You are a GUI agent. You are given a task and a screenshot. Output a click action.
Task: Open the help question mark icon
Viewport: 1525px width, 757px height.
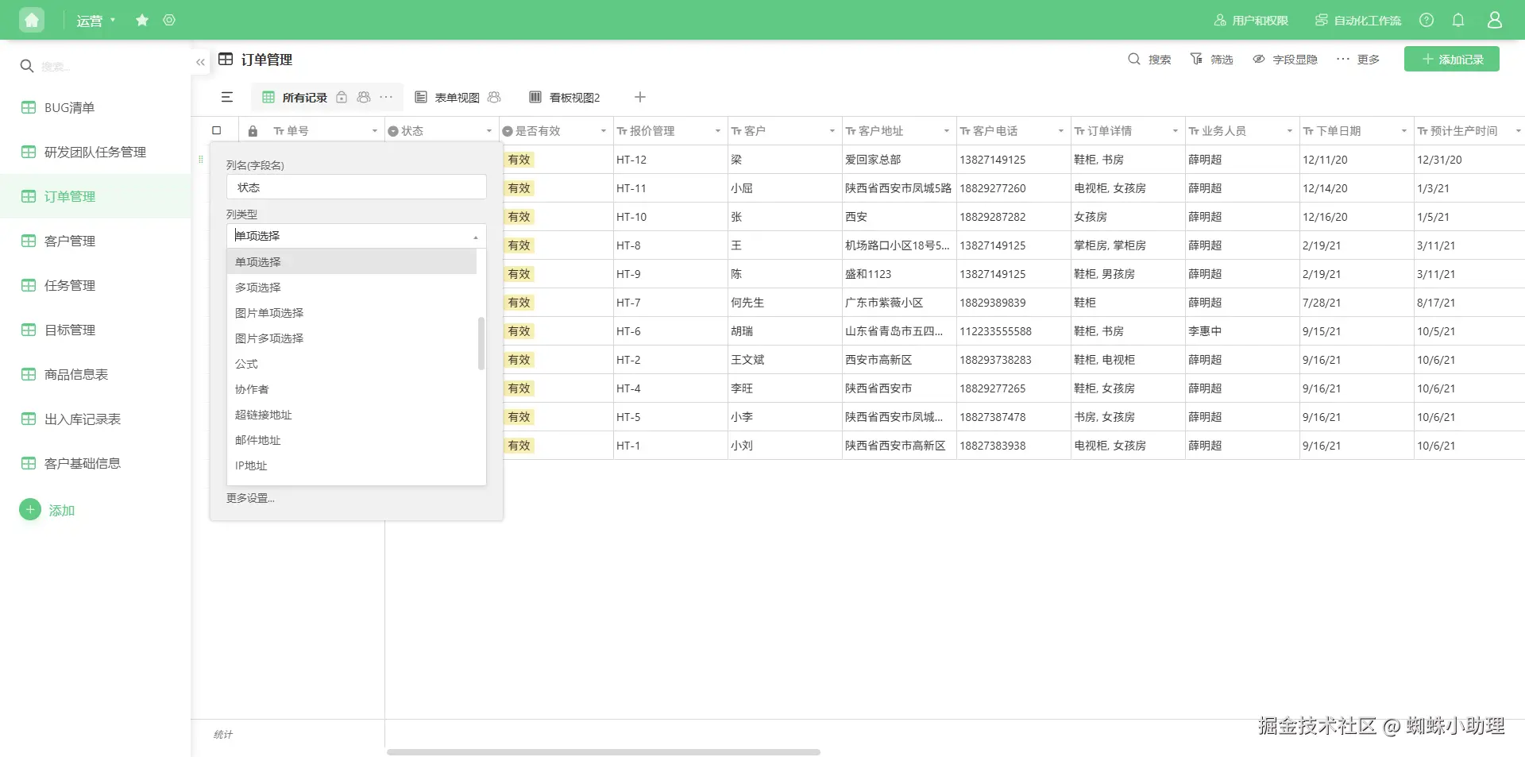(1427, 20)
